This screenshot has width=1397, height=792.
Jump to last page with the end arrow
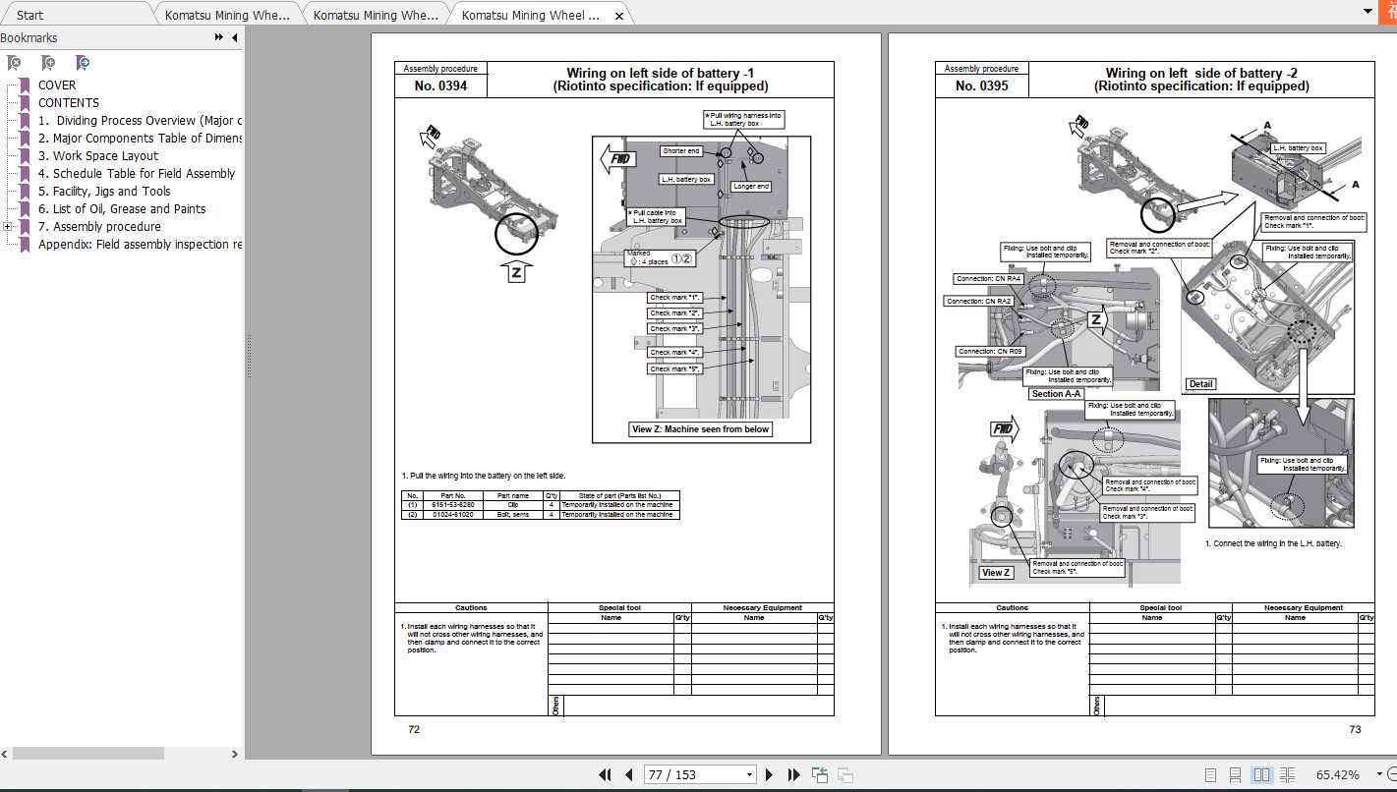tap(794, 774)
